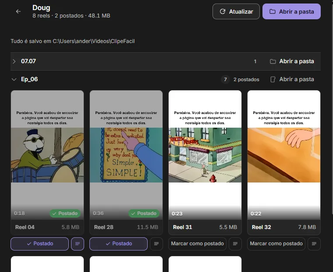Click the Reel 31 title text
This screenshot has width=333, height=272.
pos(182,227)
